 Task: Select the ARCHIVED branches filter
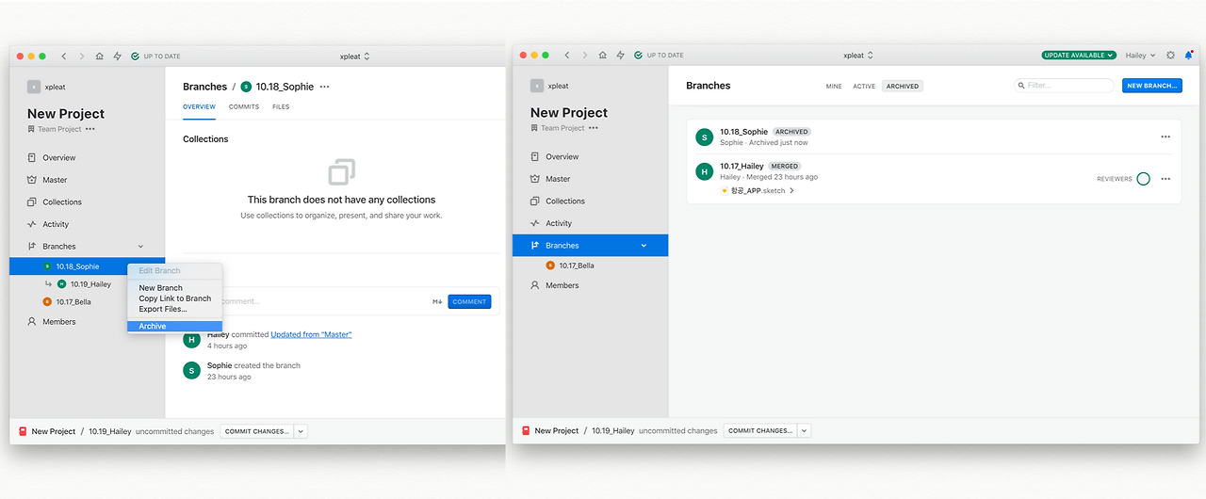tap(903, 86)
